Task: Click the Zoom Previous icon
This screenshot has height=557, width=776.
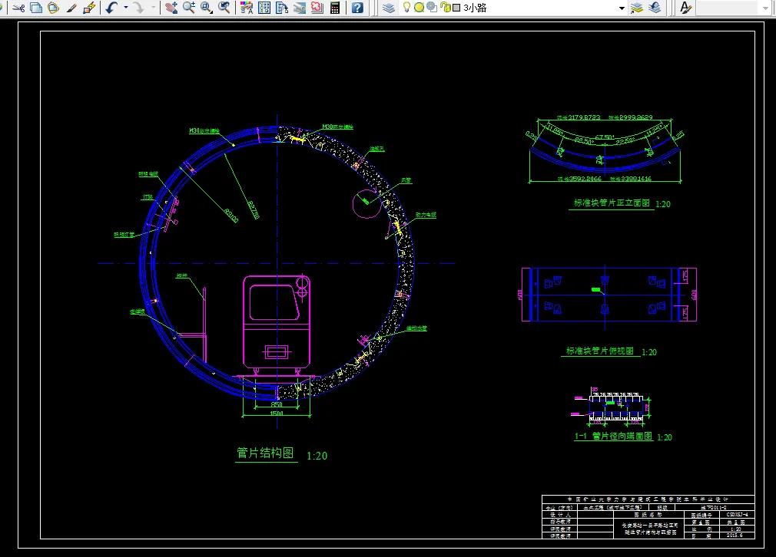Action: 224,8
